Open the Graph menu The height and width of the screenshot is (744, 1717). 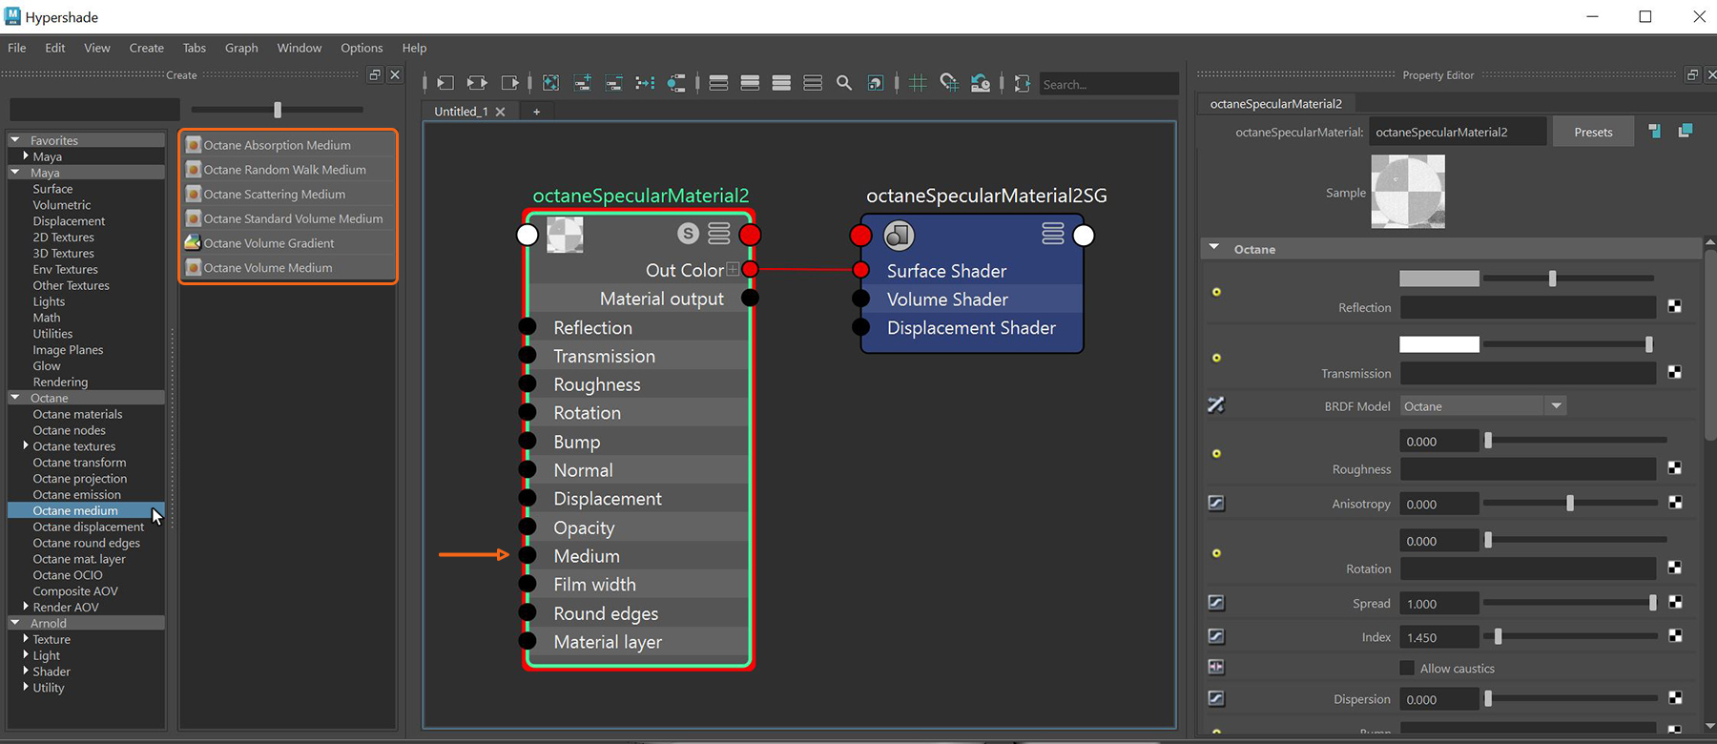click(241, 48)
